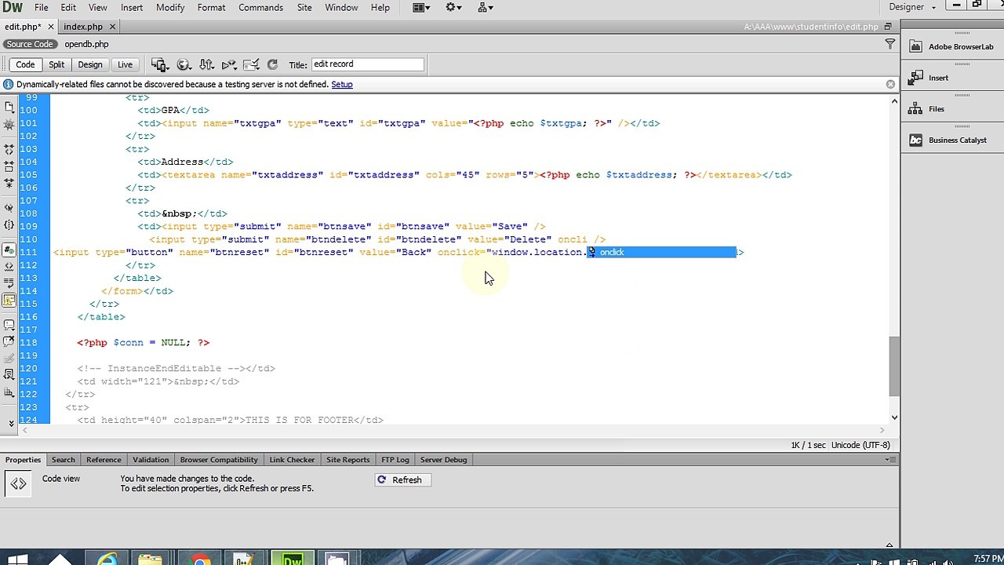Collapse the full tag in code
Image resolution: width=1004 pixels, height=565 pixels.
tap(9, 148)
